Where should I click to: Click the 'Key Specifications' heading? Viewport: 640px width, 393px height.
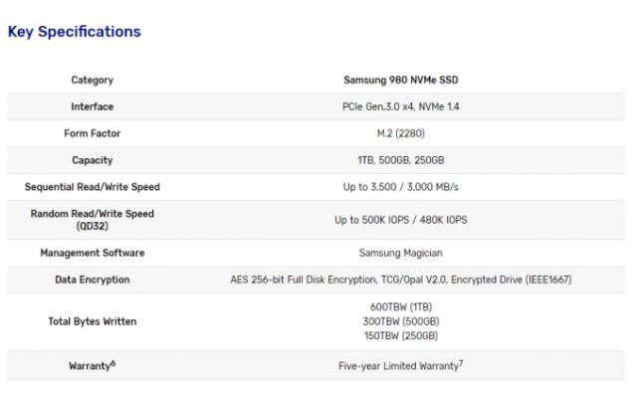click(75, 32)
